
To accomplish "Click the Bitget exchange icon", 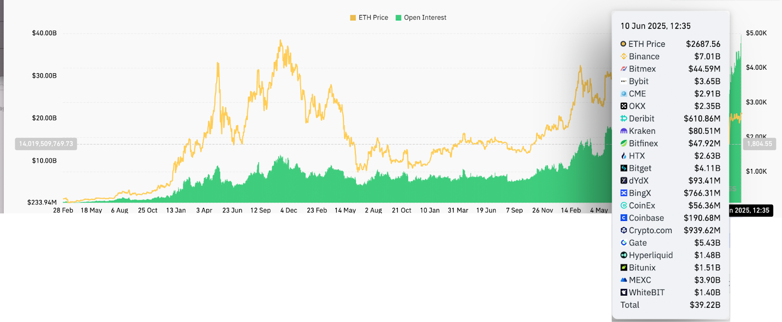I will (x=624, y=168).
